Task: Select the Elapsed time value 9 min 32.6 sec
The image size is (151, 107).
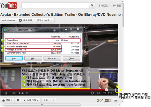Action: [62, 40]
